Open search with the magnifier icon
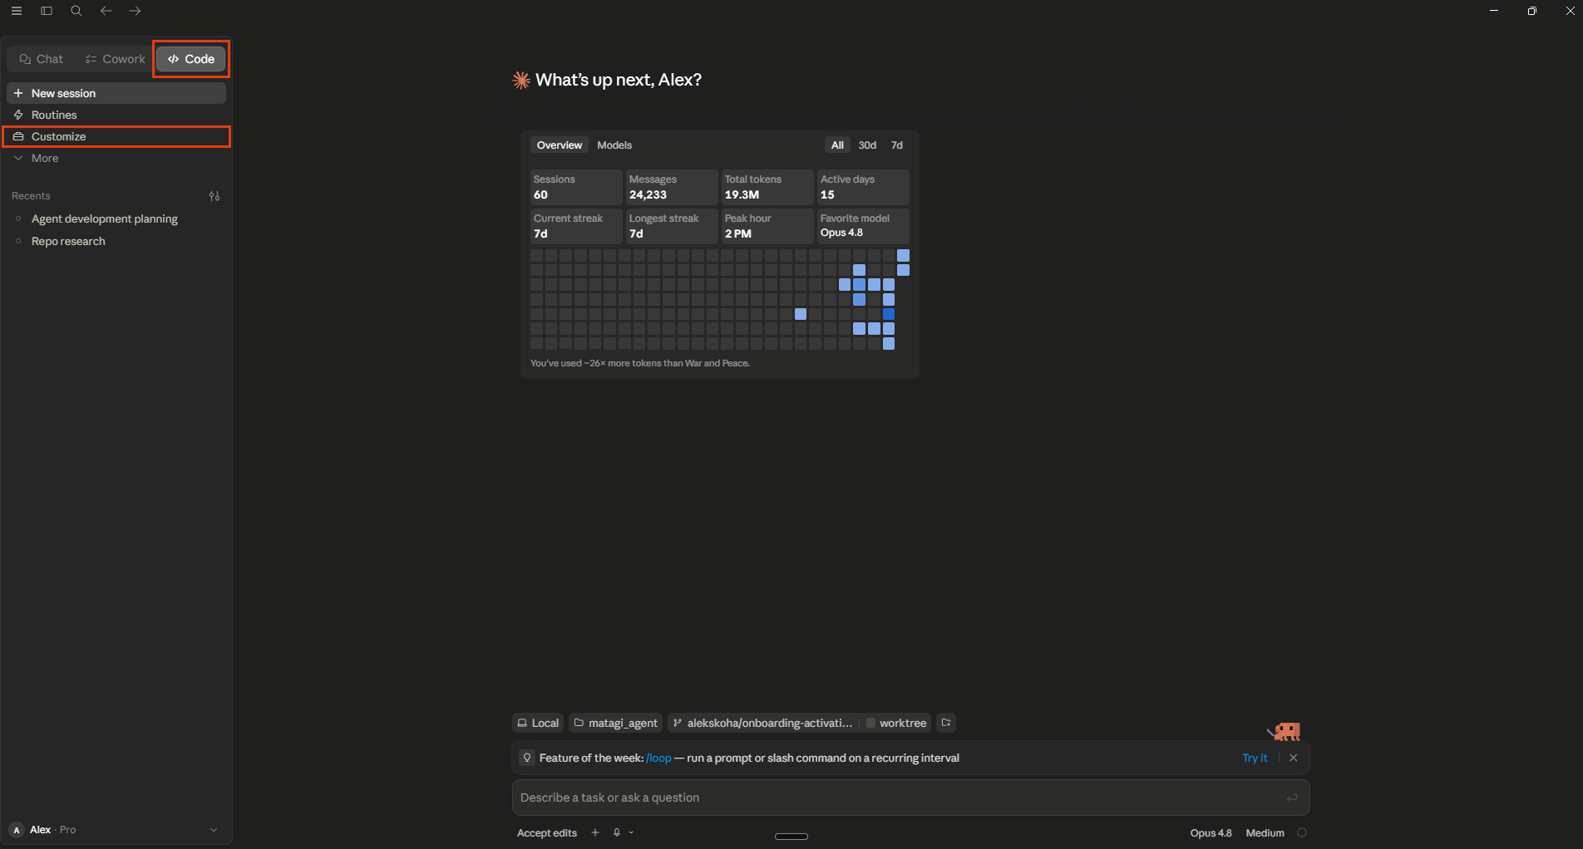The height and width of the screenshot is (849, 1583). coord(76,11)
